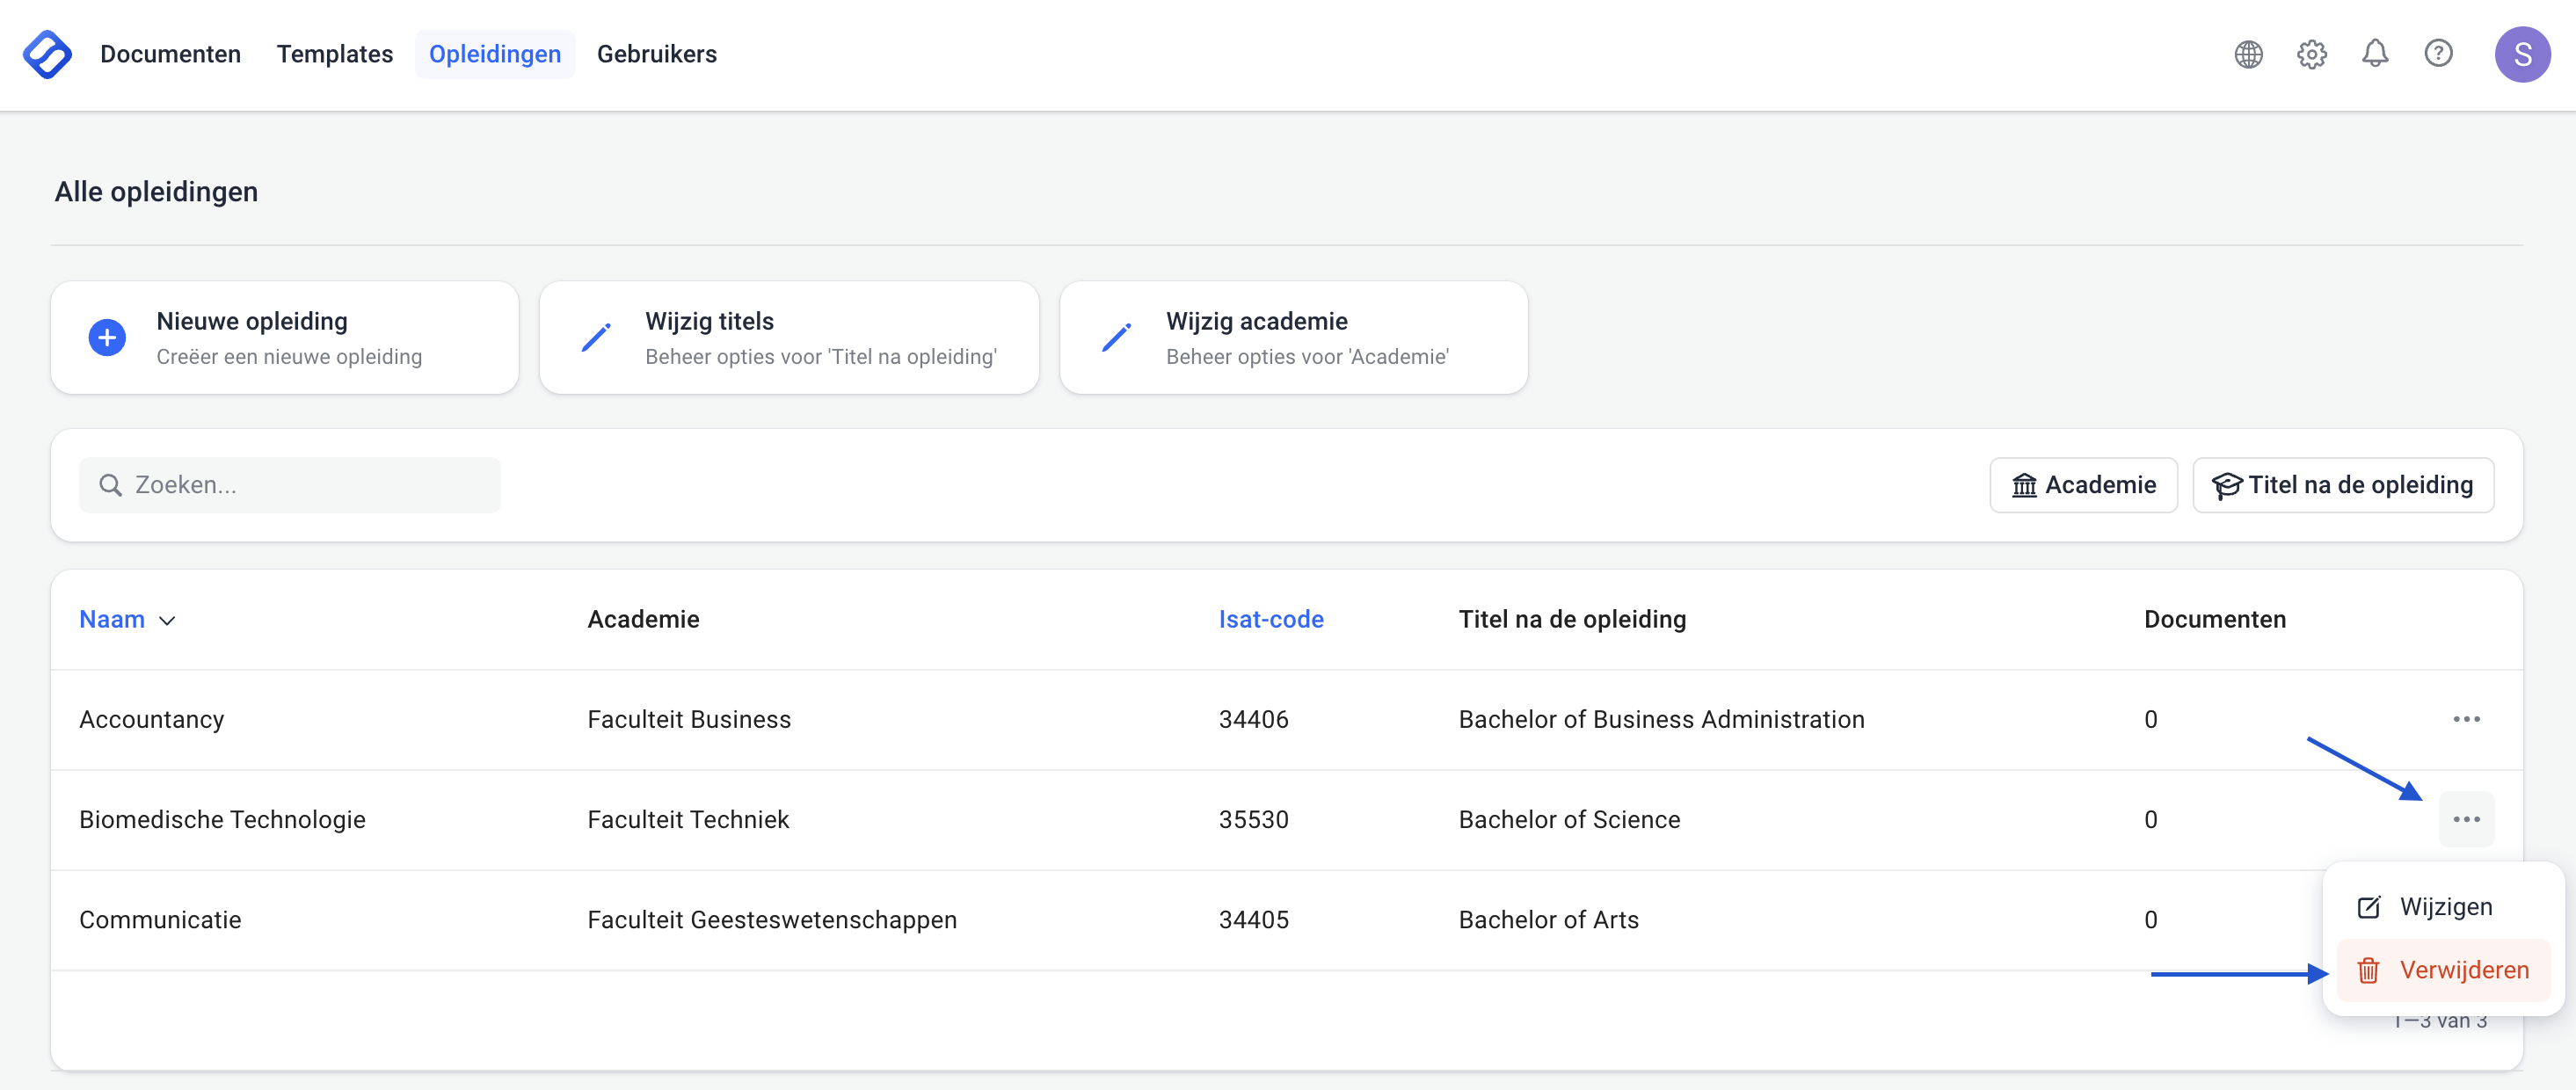2576x1090 pixels.
Task: Sort by Isat-code column header
Action: click(x=1270, y=620)
